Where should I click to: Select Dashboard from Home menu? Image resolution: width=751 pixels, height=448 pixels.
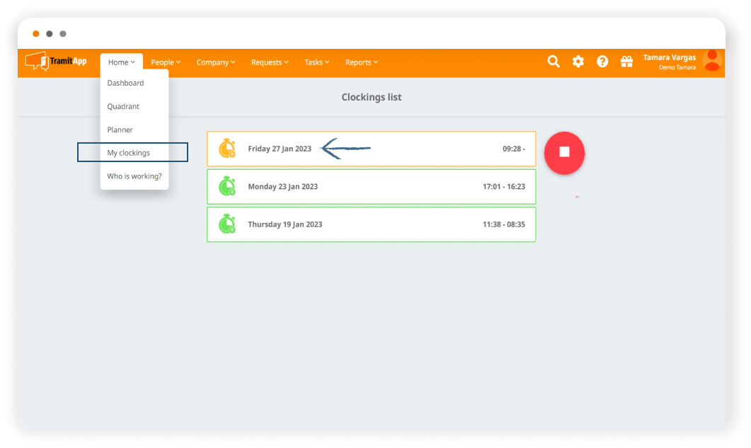125,83
